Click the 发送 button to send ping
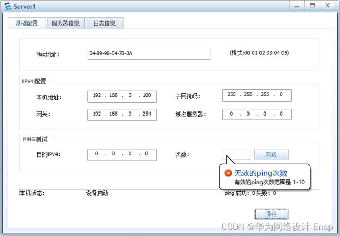 [x=271, y=154]
